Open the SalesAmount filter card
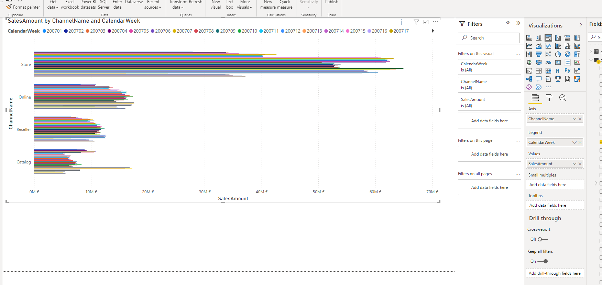Image resolution: width=602 pixels, height=285 pixels. (x=489, y=103)
